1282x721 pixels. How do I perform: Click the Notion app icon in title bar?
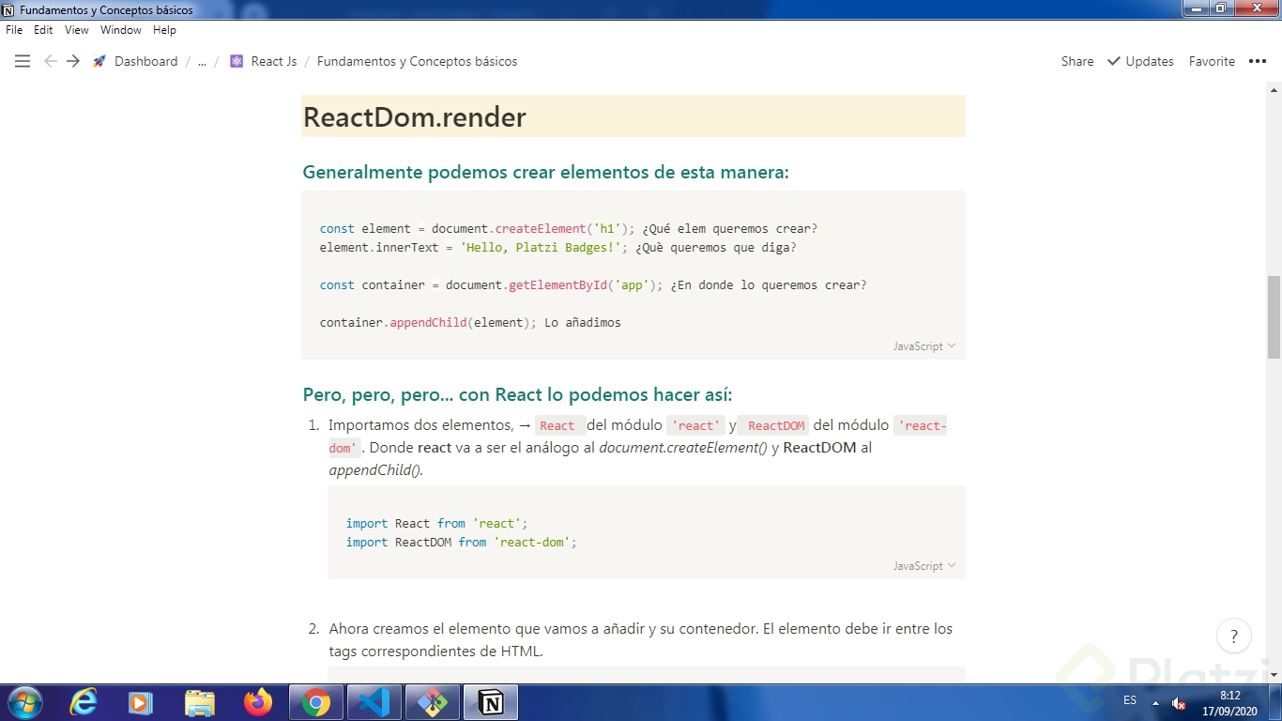pyautogui.click(x=8, y=10)
